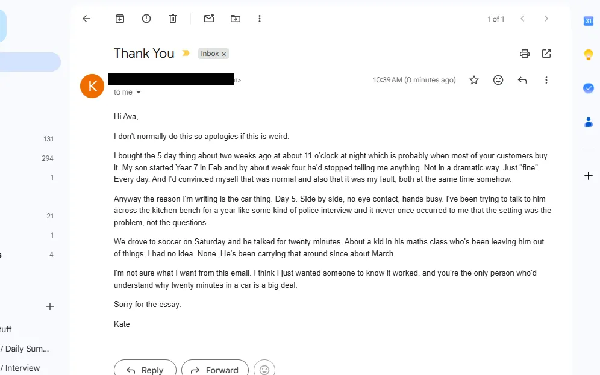
Task: Report email as spam
Action: pos(146,19)
